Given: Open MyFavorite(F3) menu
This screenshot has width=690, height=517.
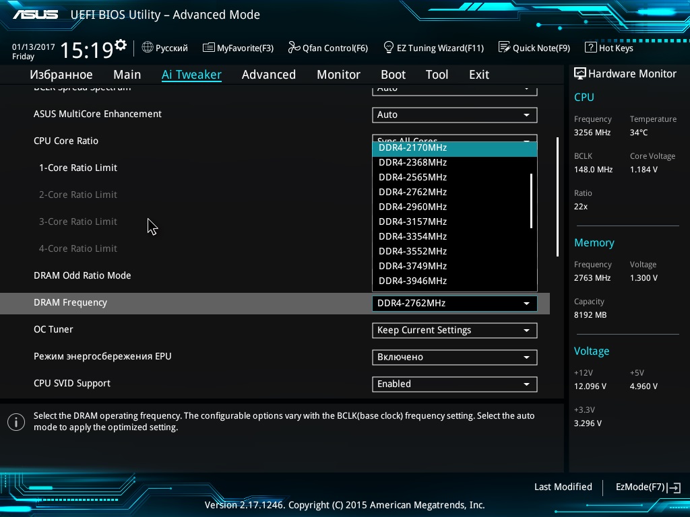Looking at the screenshot, I should pos(238,48).
